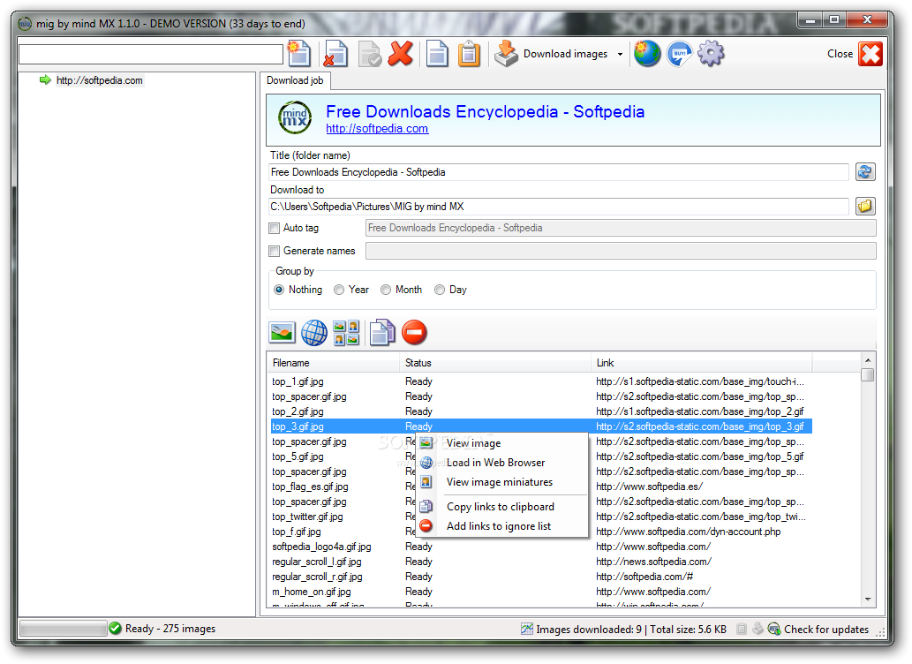Click the file list scroll down arrow

point(868,599)
